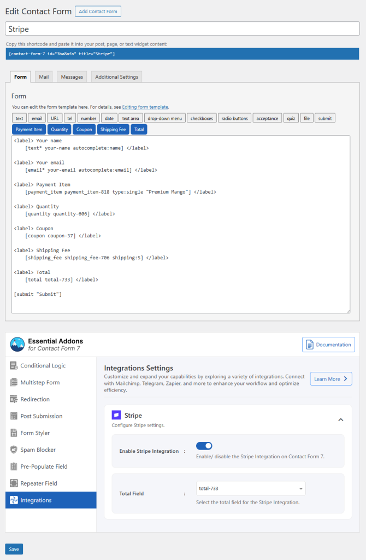This screenshot has height=560, width=366.
Task: Click the Redirection sidebar icon
Action: click(14, 399)
